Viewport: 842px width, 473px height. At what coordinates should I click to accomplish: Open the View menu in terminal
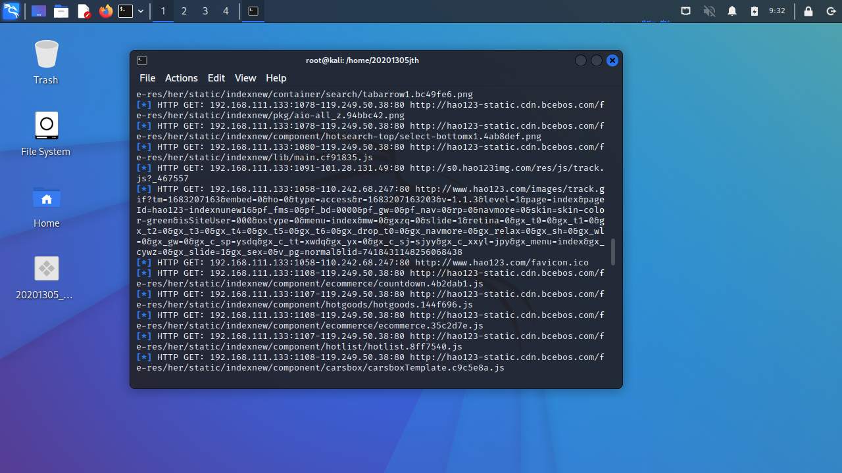point(245,78)
